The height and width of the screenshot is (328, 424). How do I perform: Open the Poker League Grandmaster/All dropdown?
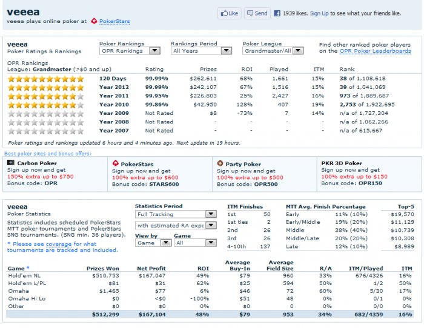[273, 51]
